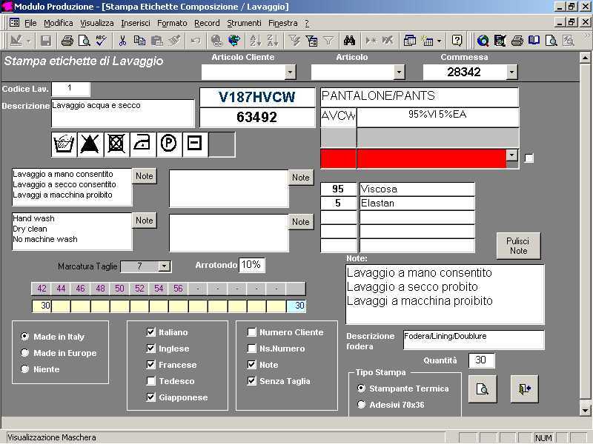Toggle the Senza Taglia checkbox
The image size is (593, 444).
[251, 380]
